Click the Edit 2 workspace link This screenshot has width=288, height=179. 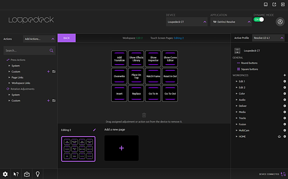[140, 38]
